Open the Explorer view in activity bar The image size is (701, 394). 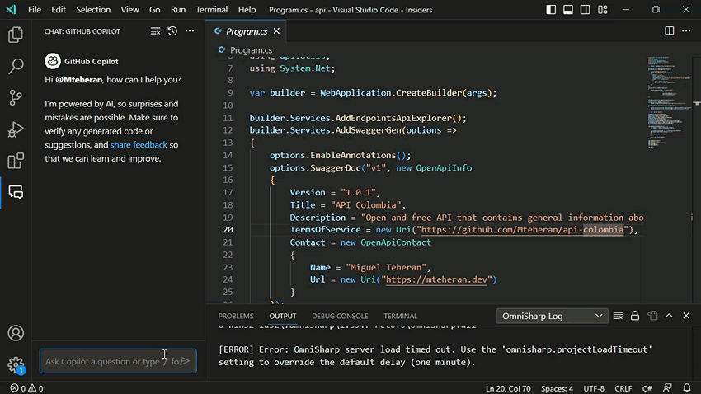click(16, 35)
